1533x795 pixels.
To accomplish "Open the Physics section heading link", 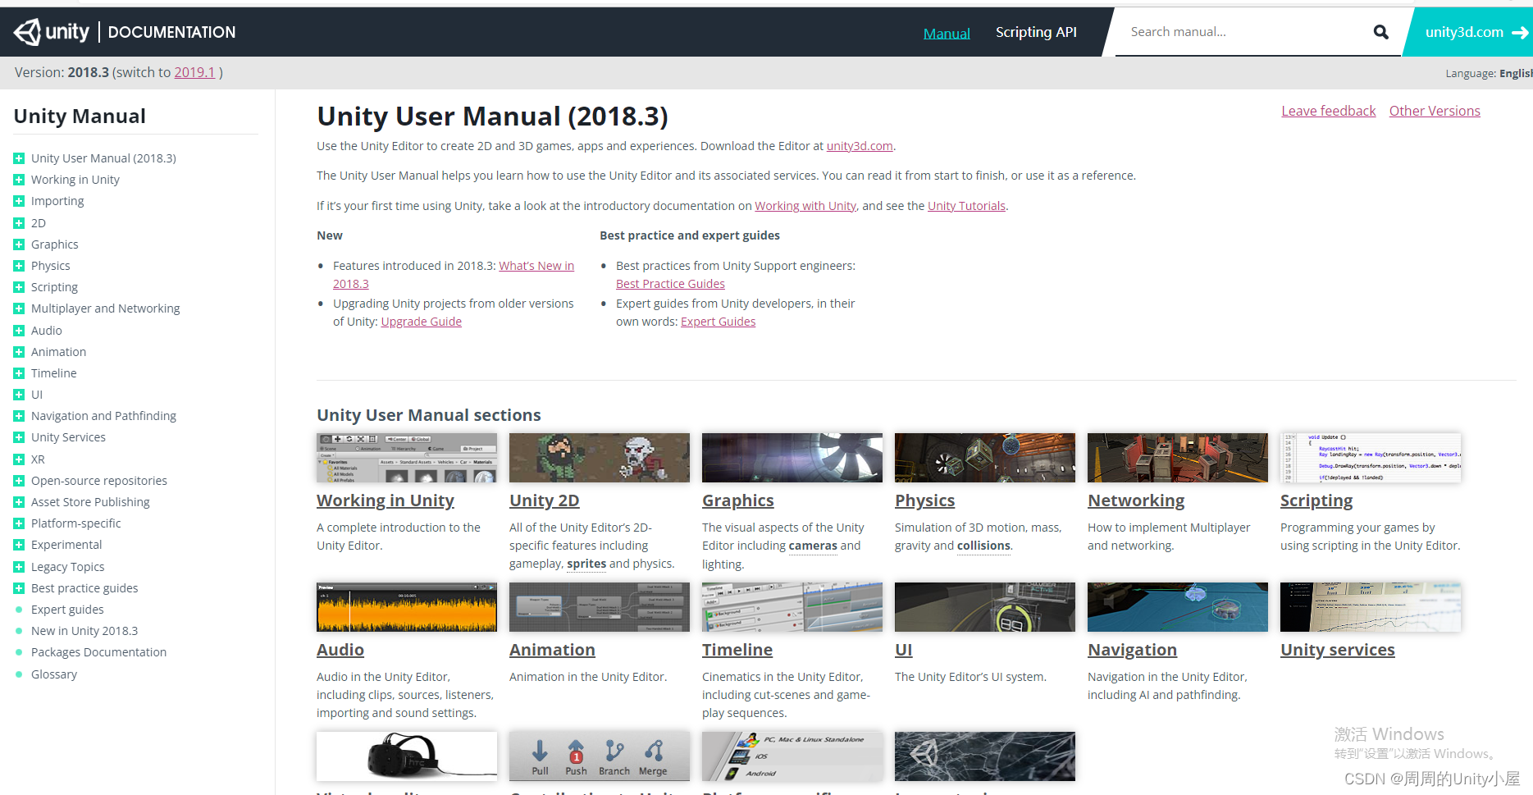I will tap(924, 500).
